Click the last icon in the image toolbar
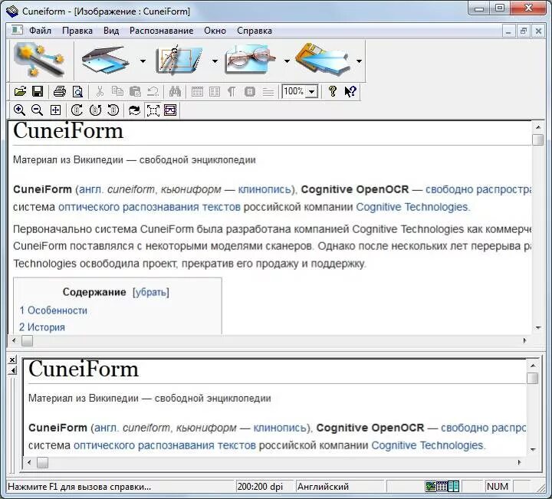Viewport: 552px width, 499px height. click(x=170, y=110)
